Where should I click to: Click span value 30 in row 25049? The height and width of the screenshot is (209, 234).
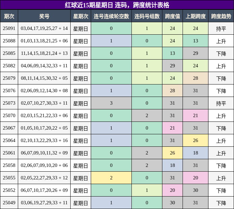(x=172, y=203)
